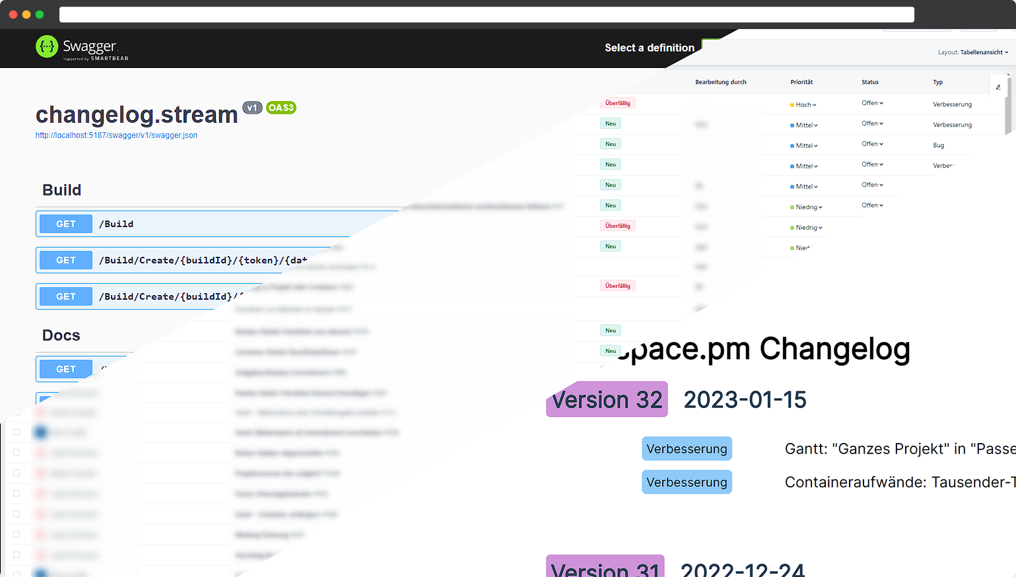Click the GET badge on the /Build endpoint
Screen dimensions: 1016x577
click(x=65, y=224)
